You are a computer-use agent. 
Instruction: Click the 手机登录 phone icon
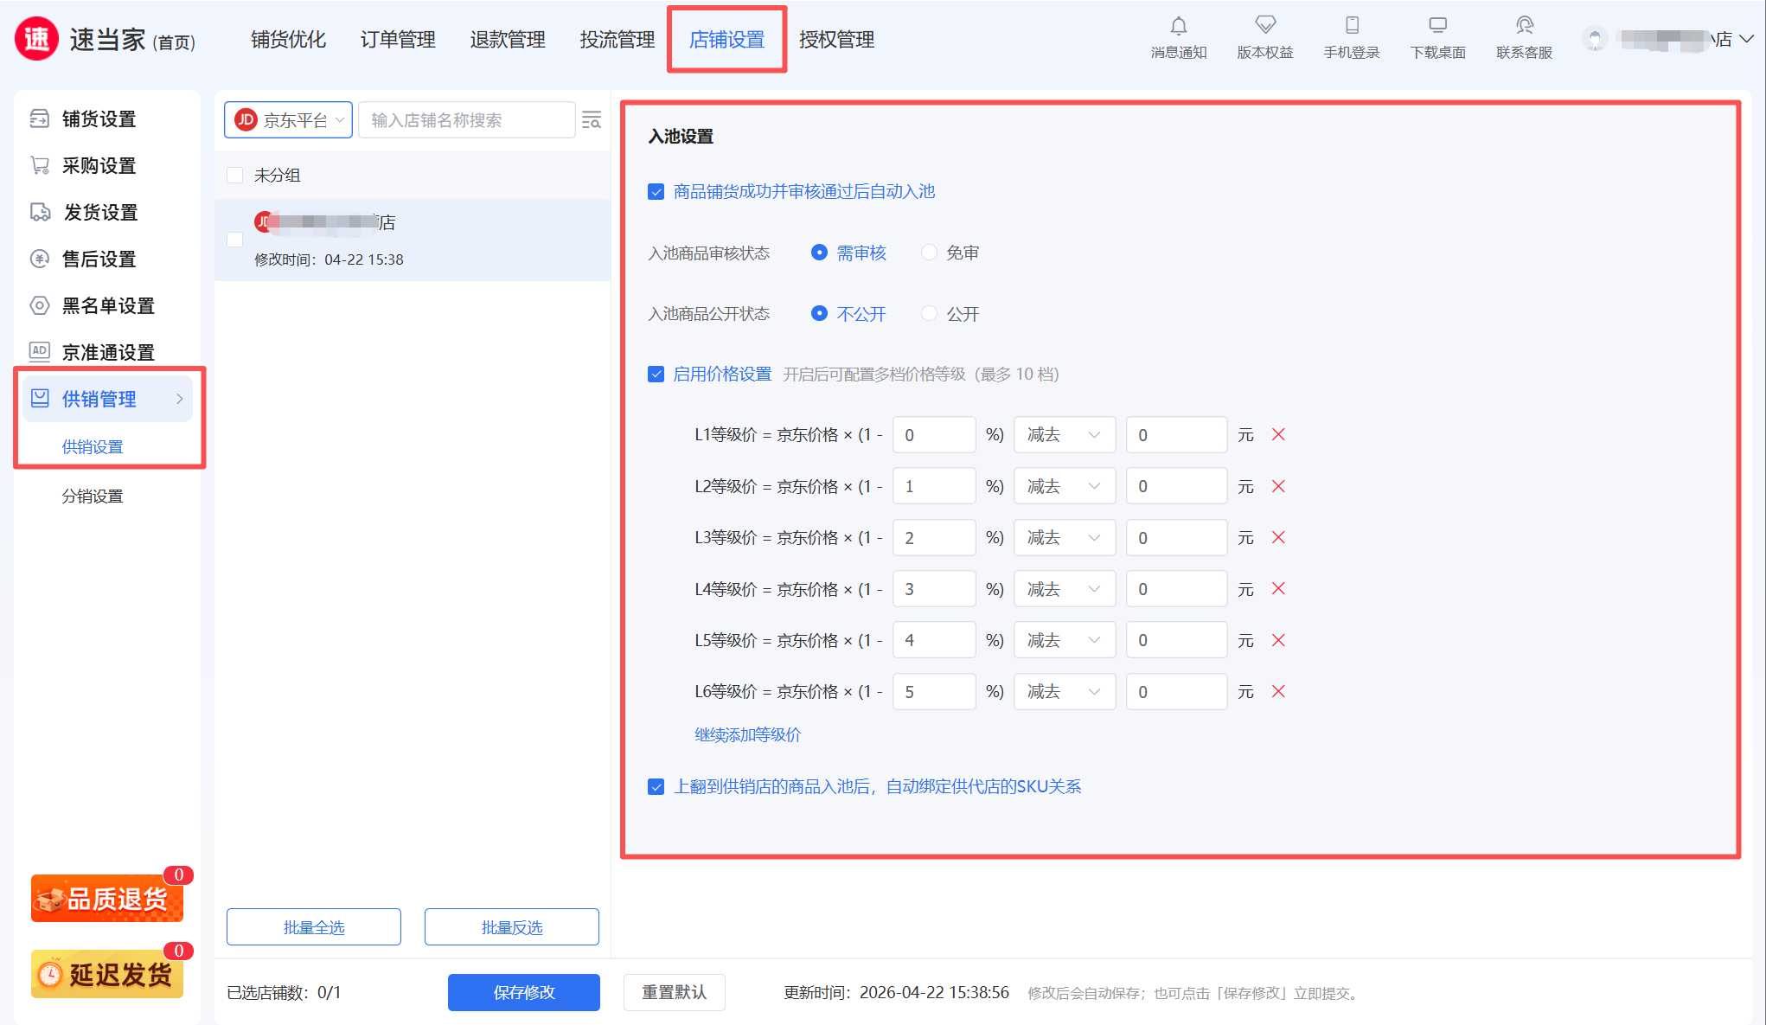[1352, 26]
